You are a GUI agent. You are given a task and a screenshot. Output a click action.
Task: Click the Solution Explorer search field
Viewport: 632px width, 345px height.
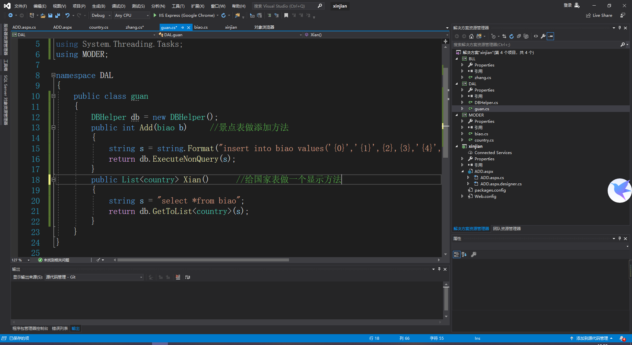(x=537, y=45)
